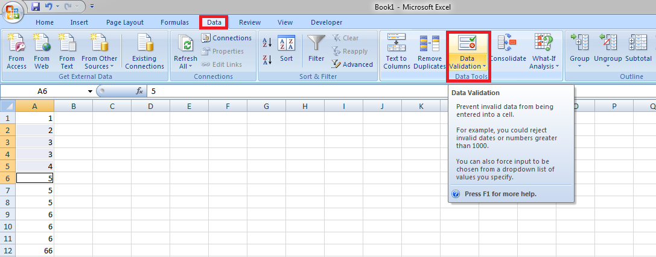Import data From Access
Viewport: 656px width, 257px height.
click(x=17, y=52)
